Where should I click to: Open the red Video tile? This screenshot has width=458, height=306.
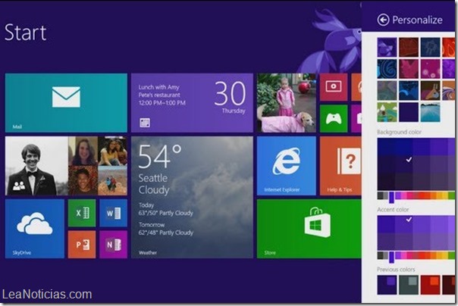(x=334, y=87)
